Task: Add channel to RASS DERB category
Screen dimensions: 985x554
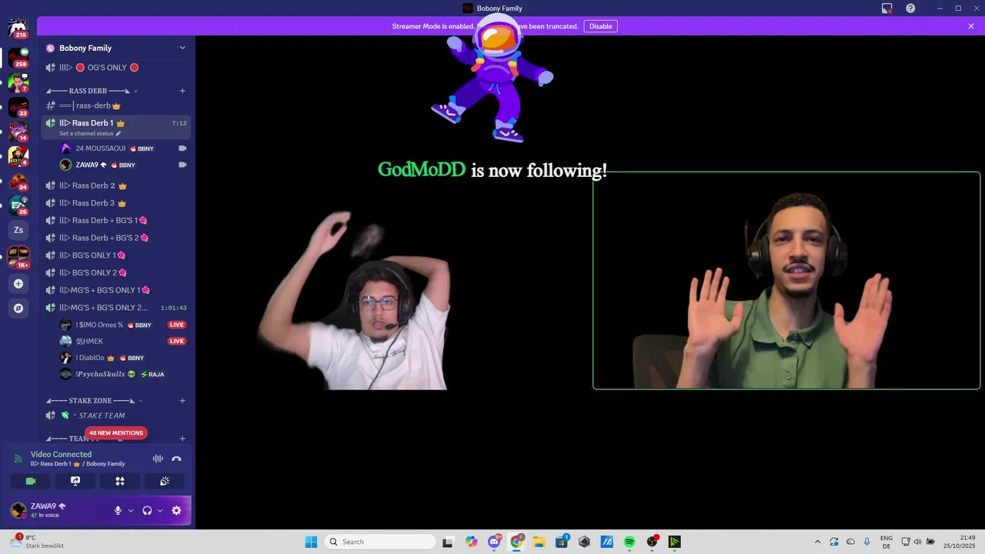Action: tap(182, 91)
